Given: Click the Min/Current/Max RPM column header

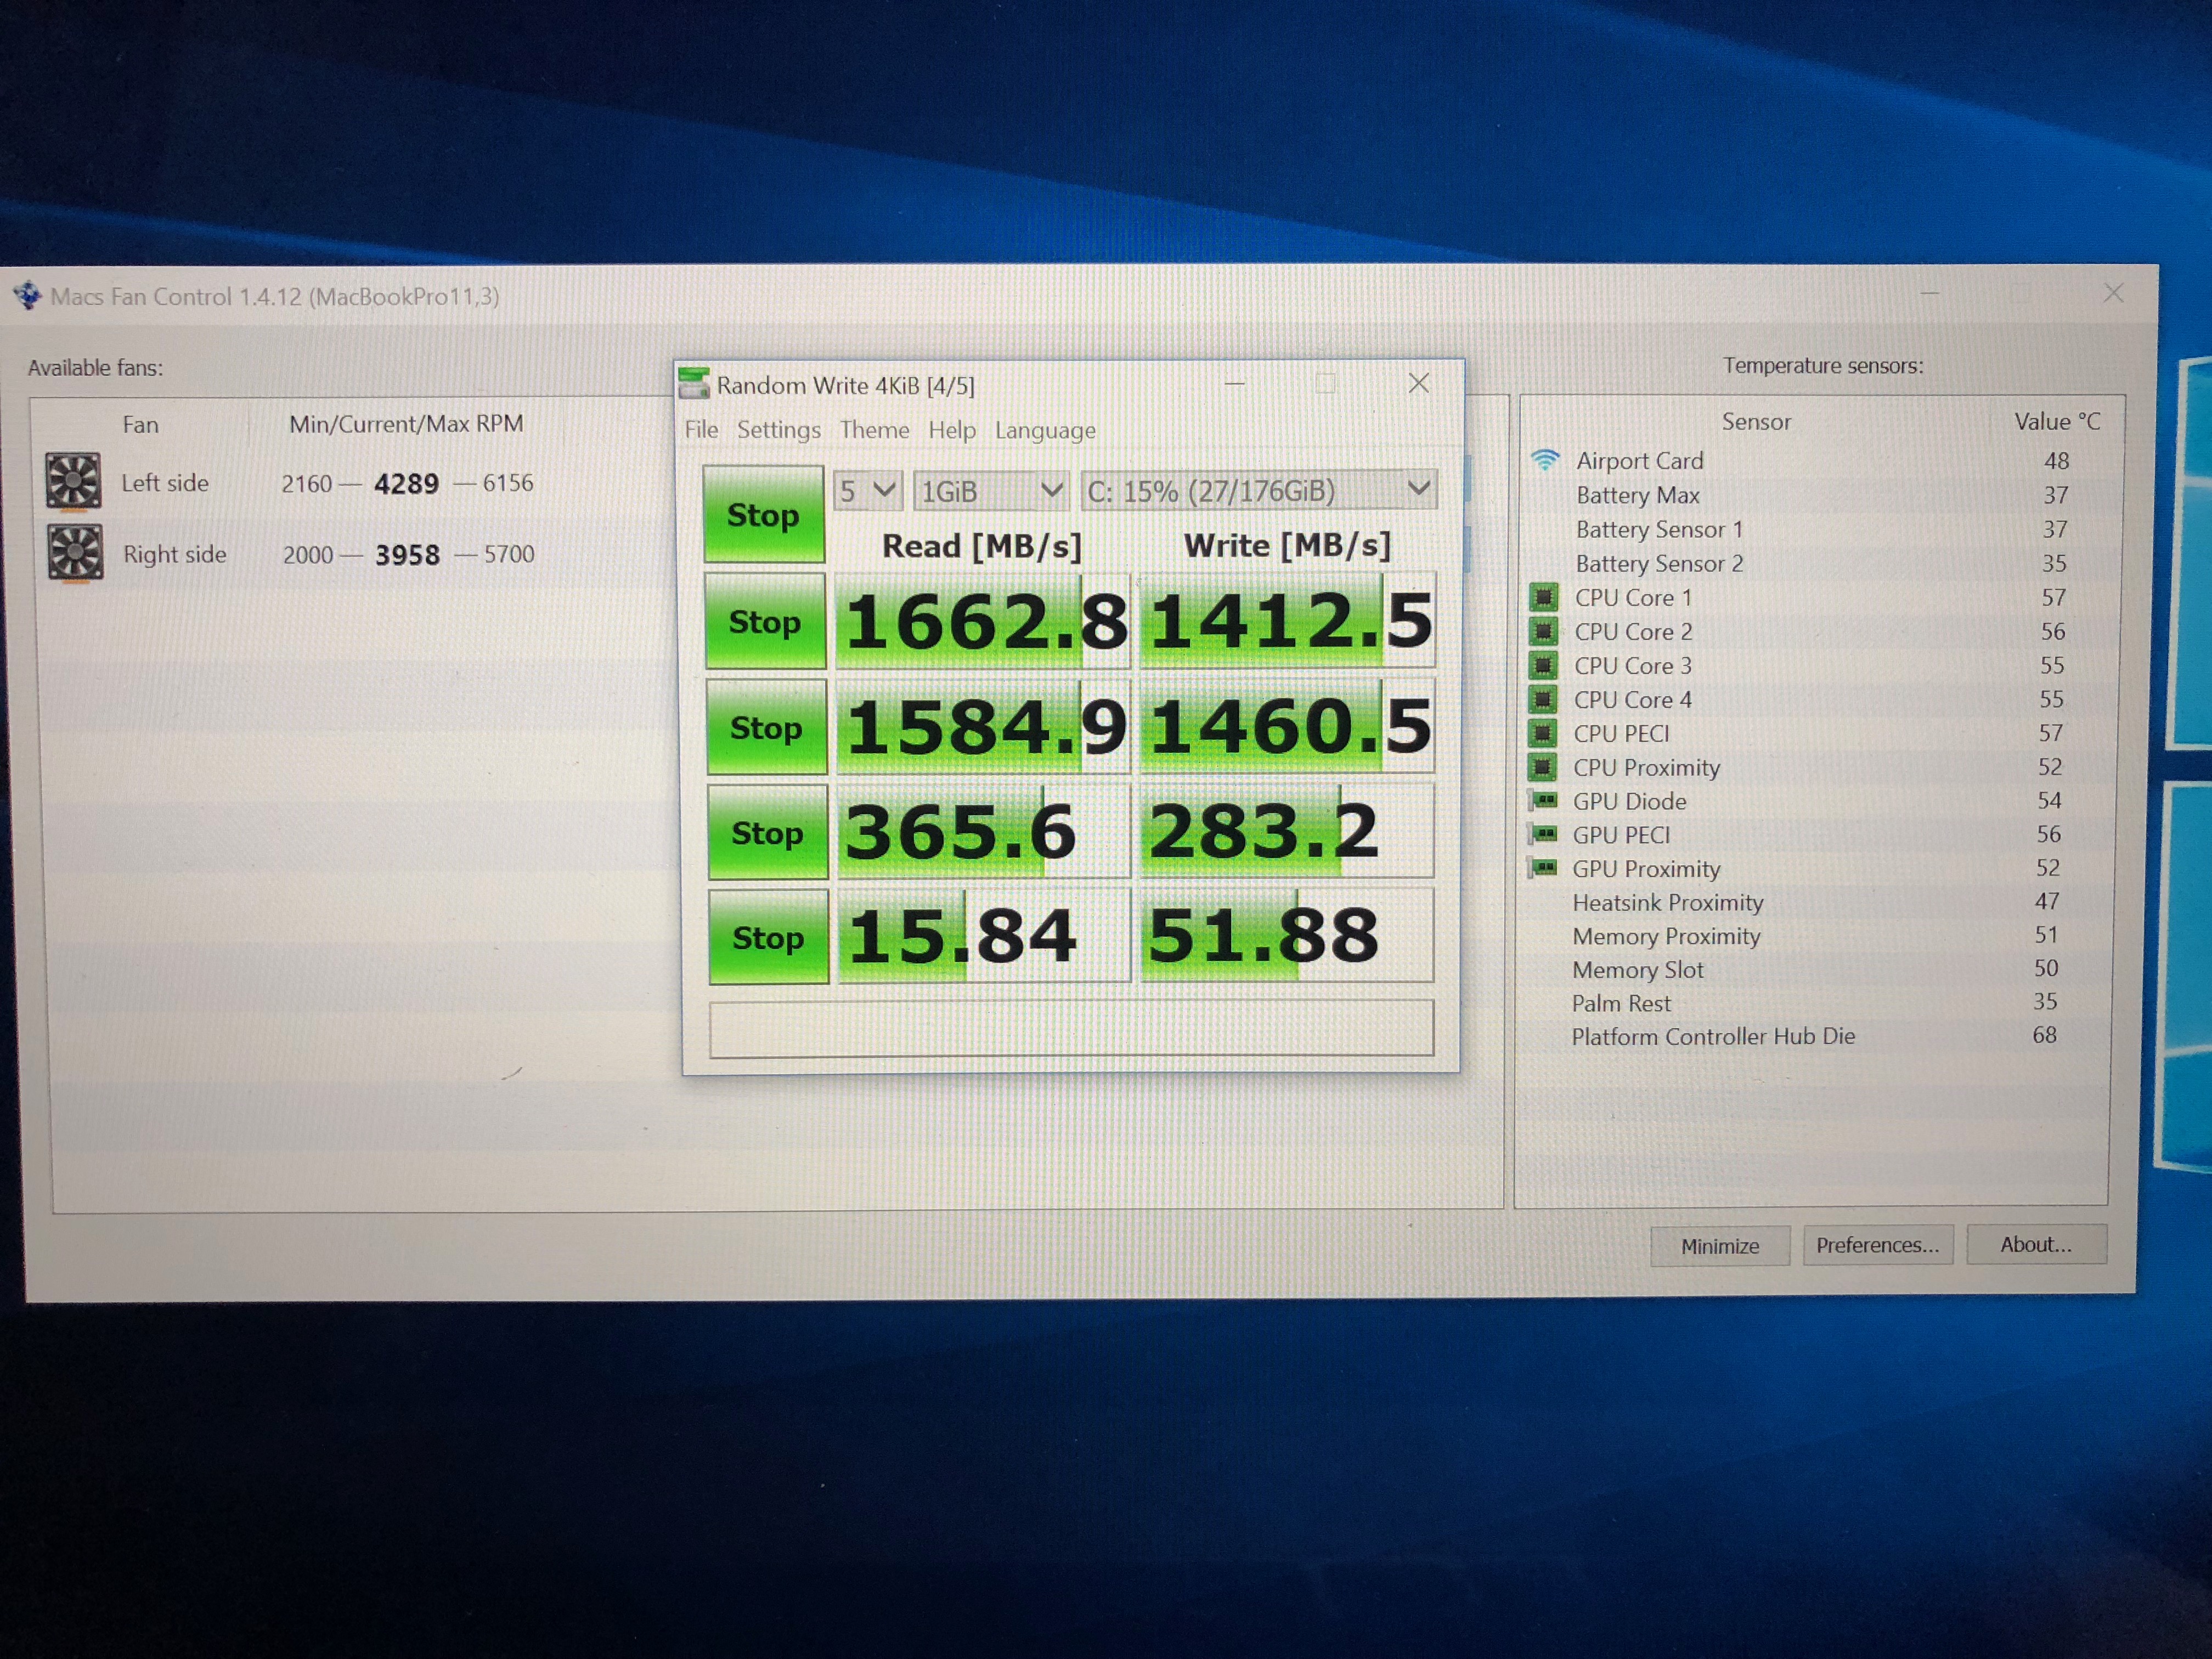Looking at the screenshot, I should [x=406, y=424].
